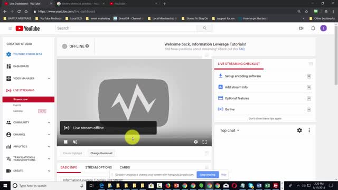
Task: Open Dashboard in Creator Studio sidebar
Action: pos(21,66)
